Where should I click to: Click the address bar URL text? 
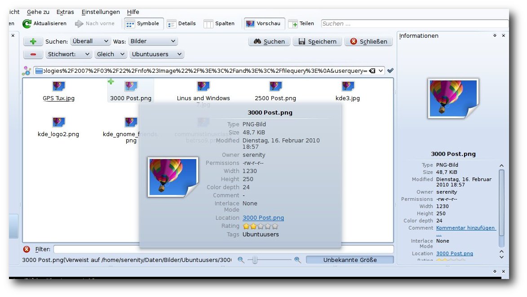(205, 71)
